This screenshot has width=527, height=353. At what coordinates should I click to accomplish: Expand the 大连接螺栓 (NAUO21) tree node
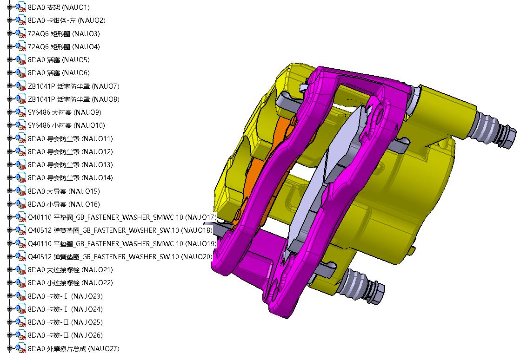[9, 270]
